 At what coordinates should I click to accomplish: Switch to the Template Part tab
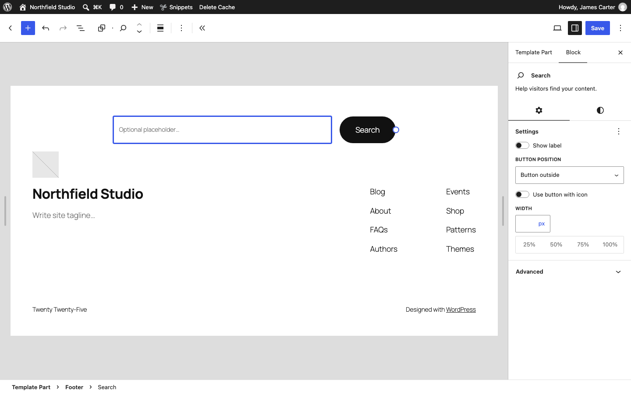(x=534, y=53)
